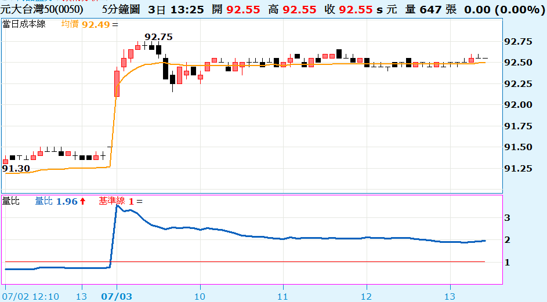Click the red up arrow beside 量比 1.96
Screen dimensions: 547x302
83,201
